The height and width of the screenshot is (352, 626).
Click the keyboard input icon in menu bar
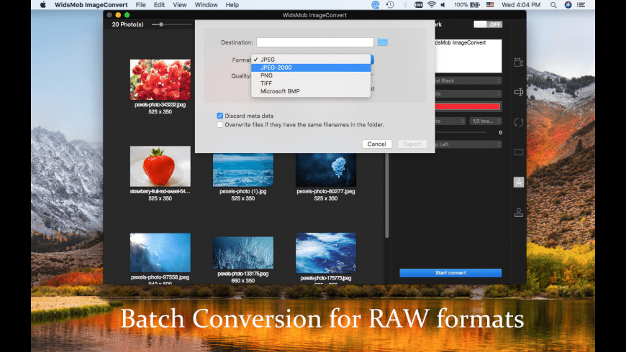[418, 5]
